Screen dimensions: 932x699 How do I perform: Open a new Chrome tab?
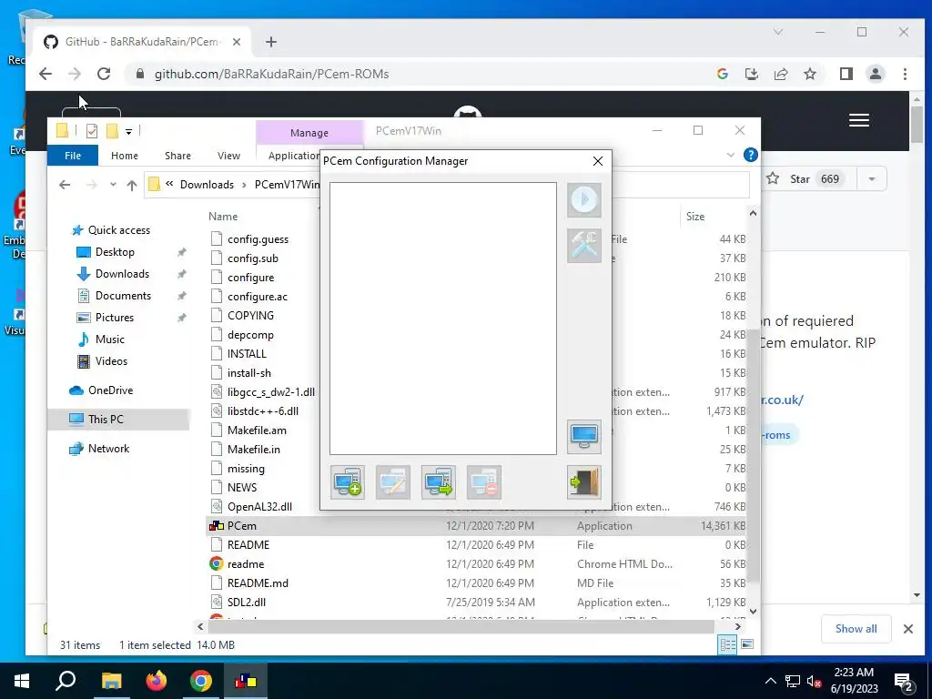click(271, 42)
